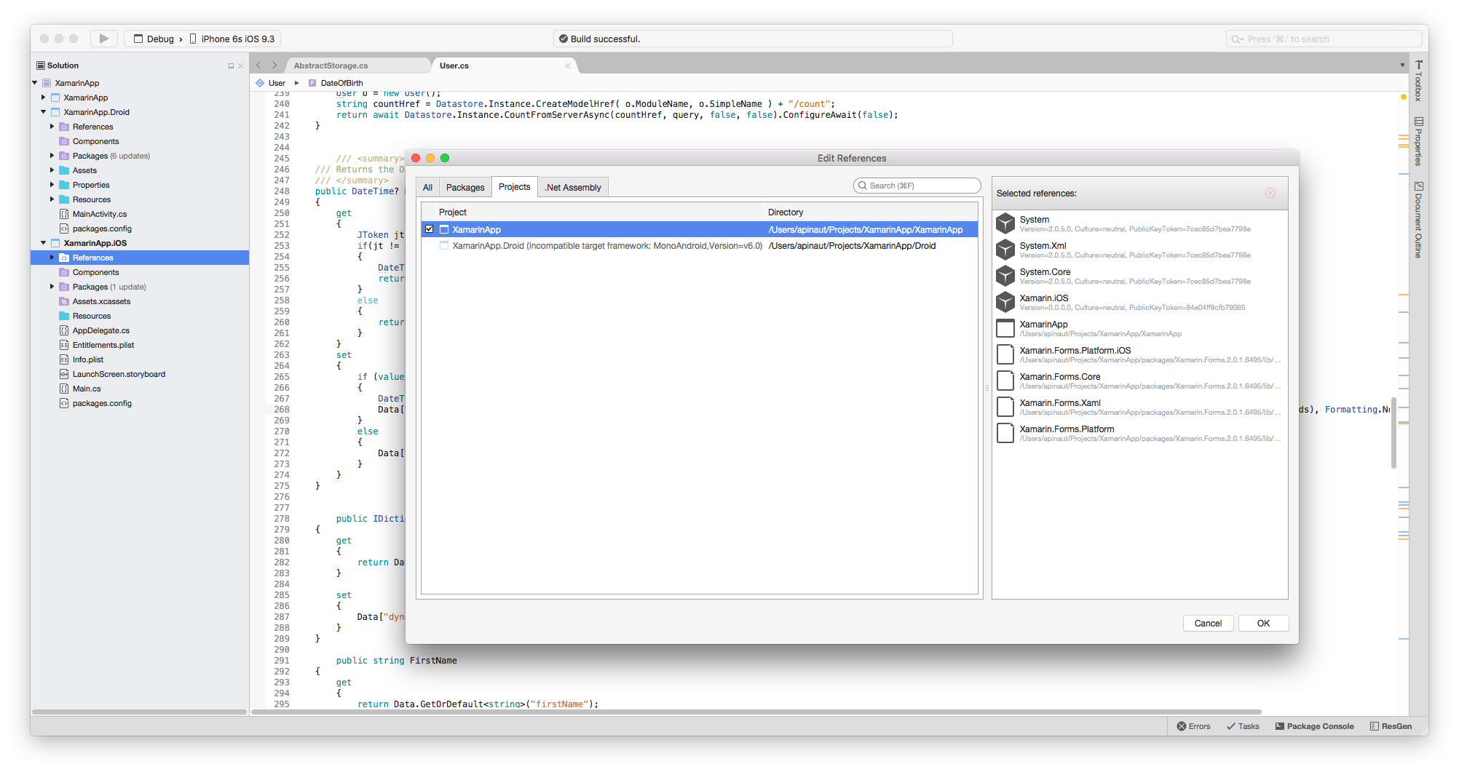Viewport: 1459px width, 772px height.
Task: Open Info.plist in the Solution tree
Action: point(88,359)
